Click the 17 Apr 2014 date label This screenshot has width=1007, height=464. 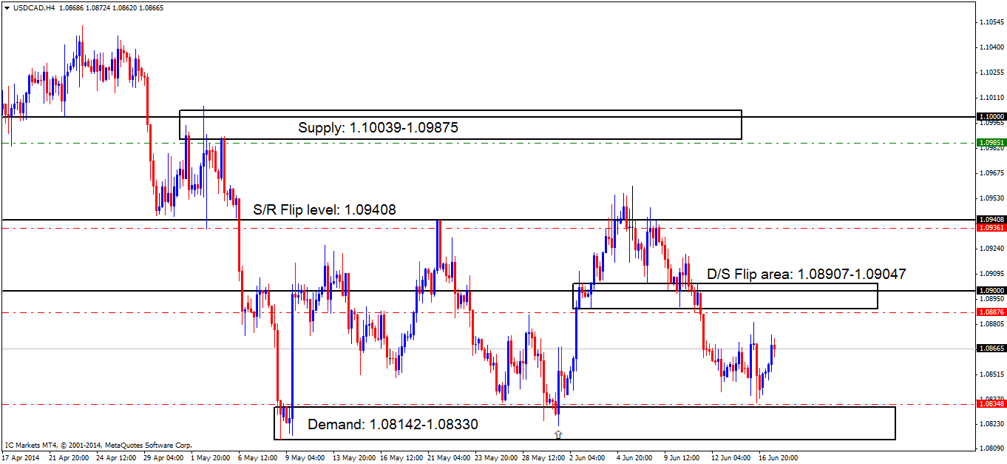[x=20, y=457]
